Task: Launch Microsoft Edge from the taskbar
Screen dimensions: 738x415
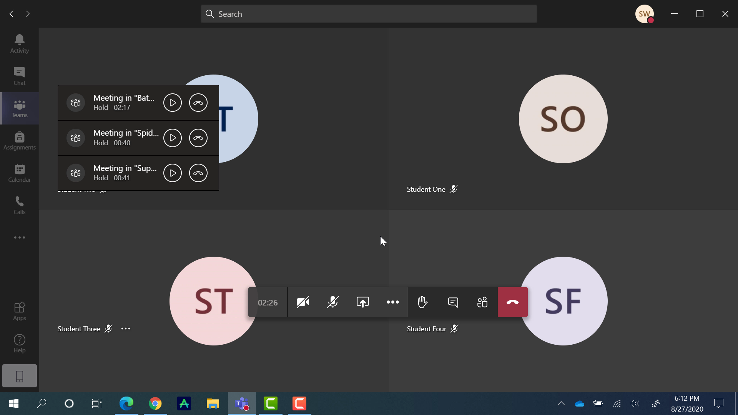Action: pyautogui.click(x=126, y=403)
